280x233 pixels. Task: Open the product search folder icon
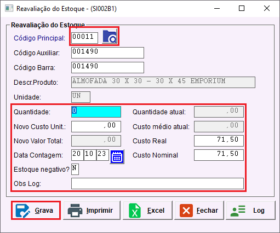110,37
